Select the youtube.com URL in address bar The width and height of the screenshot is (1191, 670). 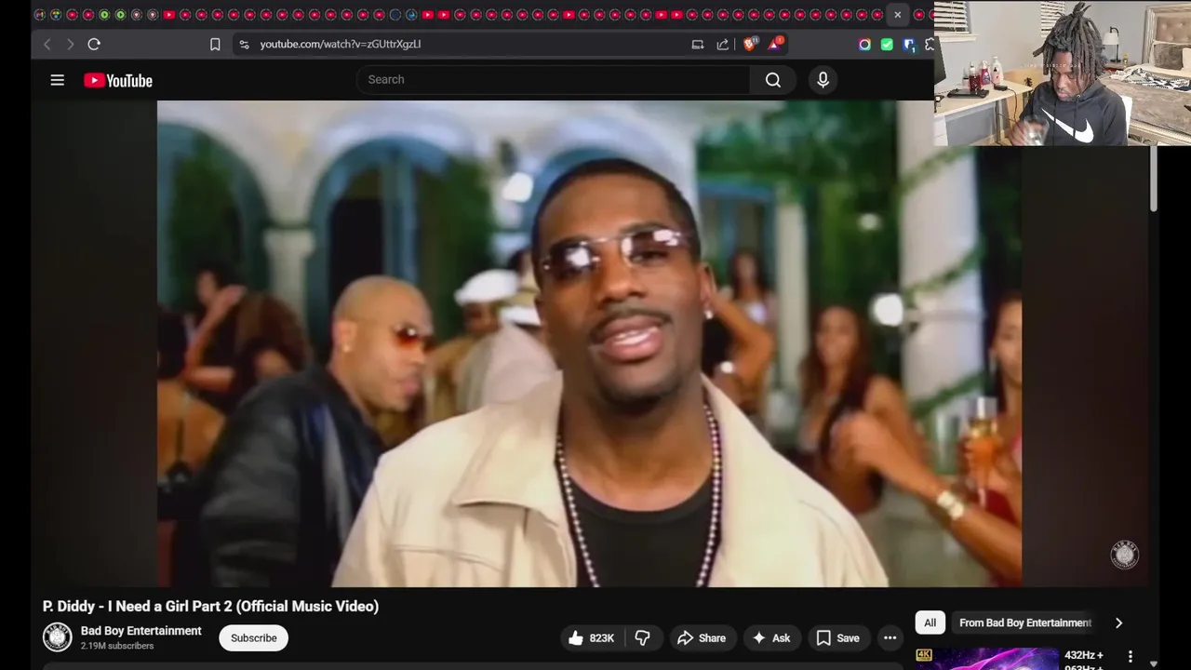pyautogui.click(x=341, y=44)
